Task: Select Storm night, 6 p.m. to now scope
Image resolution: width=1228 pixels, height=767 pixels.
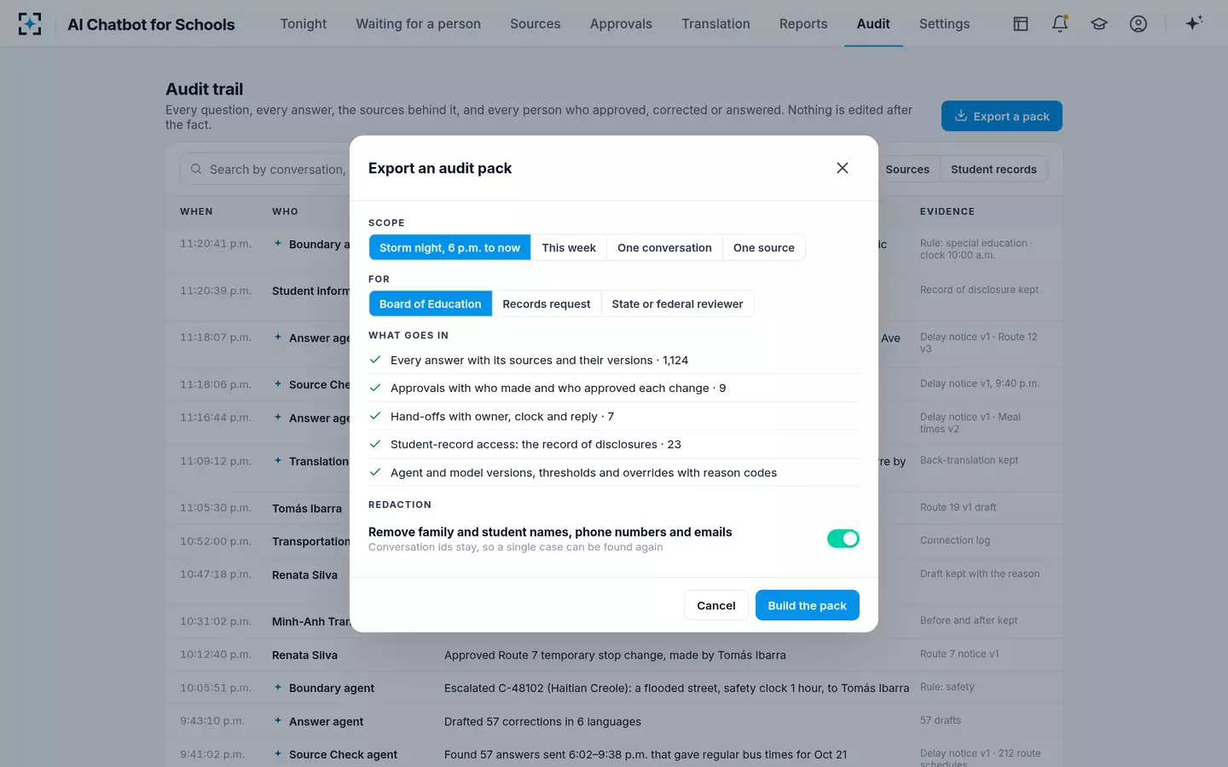Action: click(x=449, y=247)
